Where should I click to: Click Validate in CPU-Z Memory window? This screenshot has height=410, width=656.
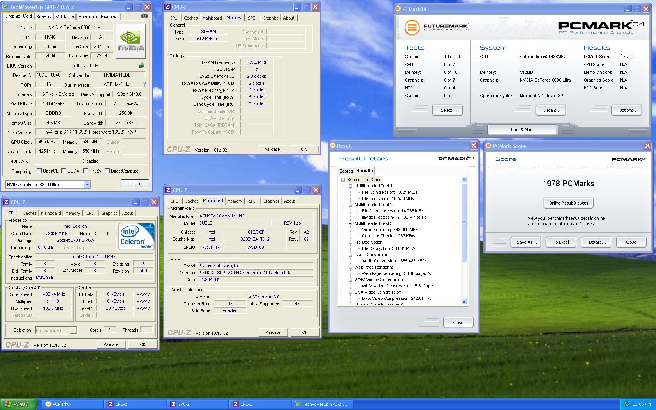pyautogui.click(x=272, y=149)
